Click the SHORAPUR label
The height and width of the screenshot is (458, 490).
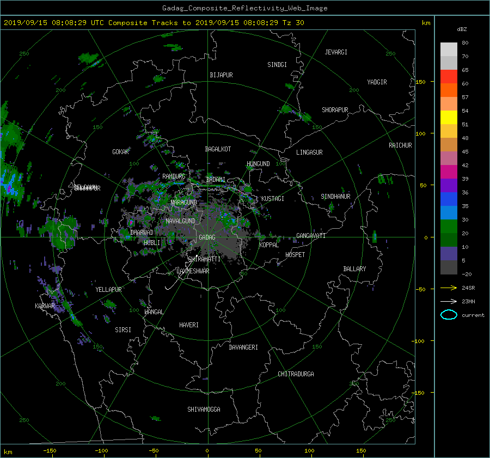coord(335,110)
